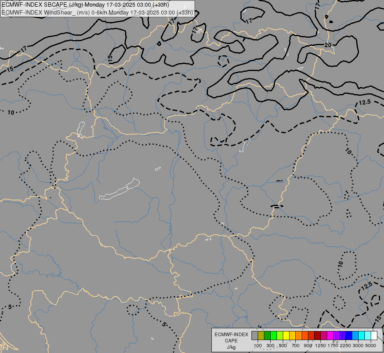The width and height of the screenshot is (384, 353).
Task: Click the 500 value in the legend
Action: [283, 346]
